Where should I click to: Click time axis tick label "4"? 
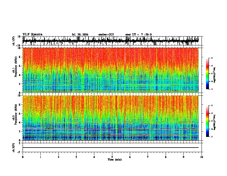click(x=94, y=157)
